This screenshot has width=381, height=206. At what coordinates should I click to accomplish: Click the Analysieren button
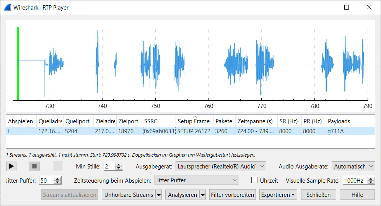tap(182, 195)
